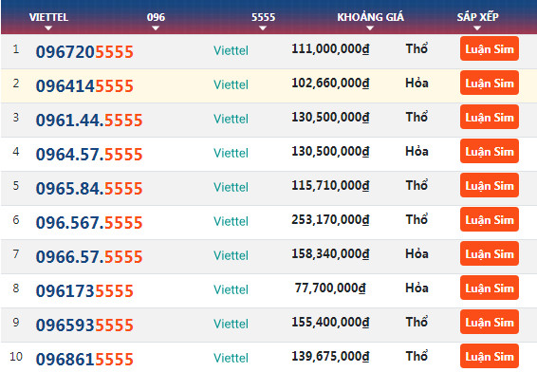Click Thổ element in row 5
Screen dimensions: 537x372
pyautogui.click(x=417, y=185)
